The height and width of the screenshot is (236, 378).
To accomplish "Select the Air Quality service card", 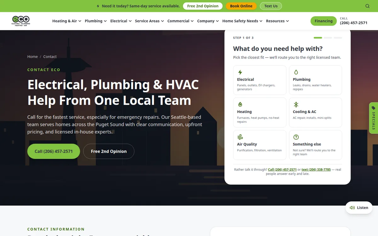I will tap(260, 145).
